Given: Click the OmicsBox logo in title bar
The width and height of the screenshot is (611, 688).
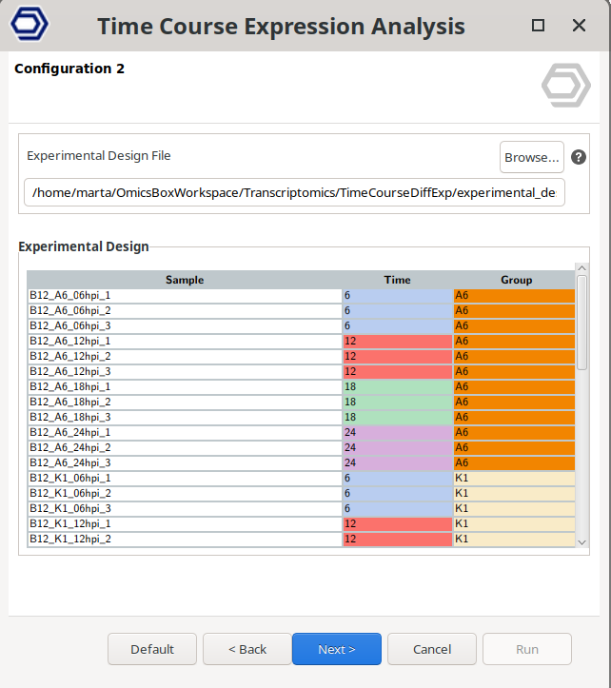Looking at the screenshot, I should pyautogui.click(x=30, y=25).
